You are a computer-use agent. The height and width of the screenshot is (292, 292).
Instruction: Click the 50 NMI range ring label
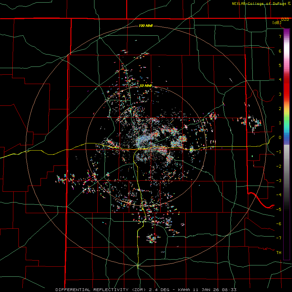point(146,86)
